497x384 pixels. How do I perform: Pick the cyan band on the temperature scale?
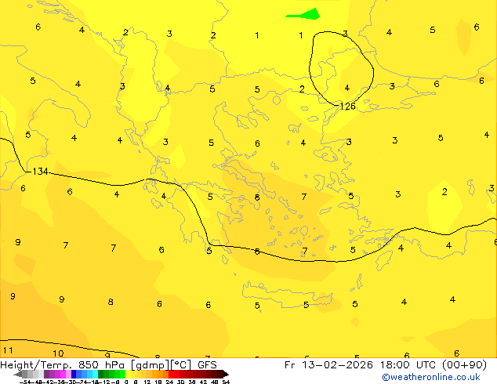[95, 374]
